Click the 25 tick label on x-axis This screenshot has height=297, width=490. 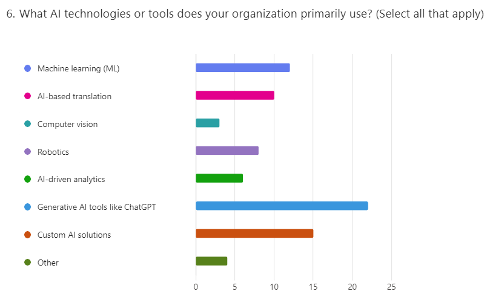pos(391,286)
